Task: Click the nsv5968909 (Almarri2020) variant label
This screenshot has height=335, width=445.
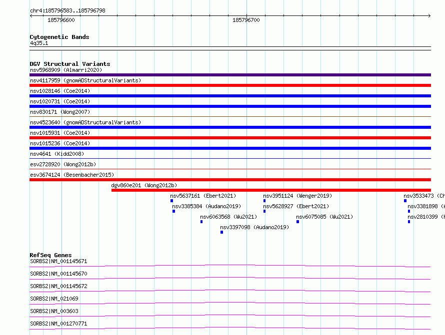Action: point(66,70)
